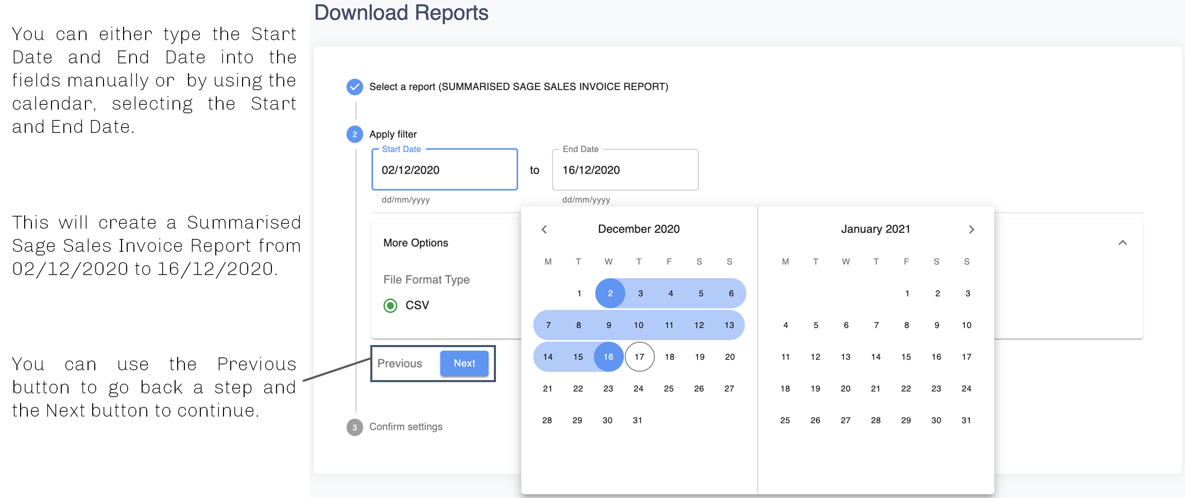The width and height of the screenshot is (1185, 498).
Task: Pick December 20 in the calendar
Action: click(x=730, y=357)
